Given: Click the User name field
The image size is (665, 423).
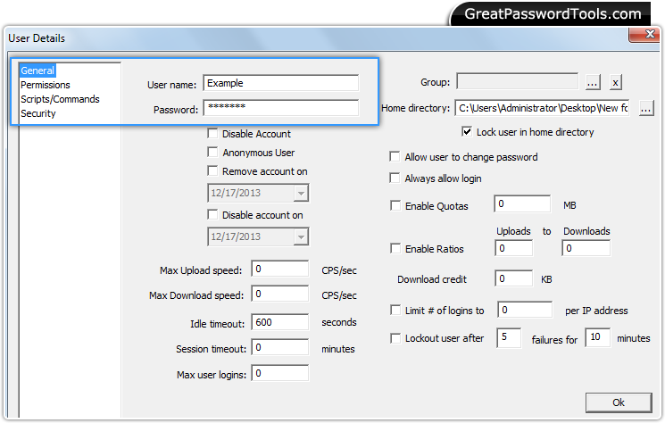Looking at the screenshot, I should (281, 83).
